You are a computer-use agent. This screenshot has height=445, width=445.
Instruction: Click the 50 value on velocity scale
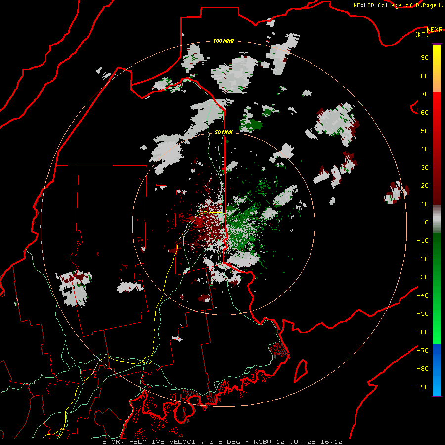425,131
